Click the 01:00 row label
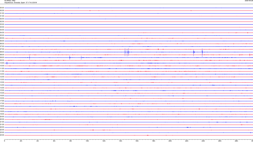The width and height of the screenshot is (253, 142). 2,13
